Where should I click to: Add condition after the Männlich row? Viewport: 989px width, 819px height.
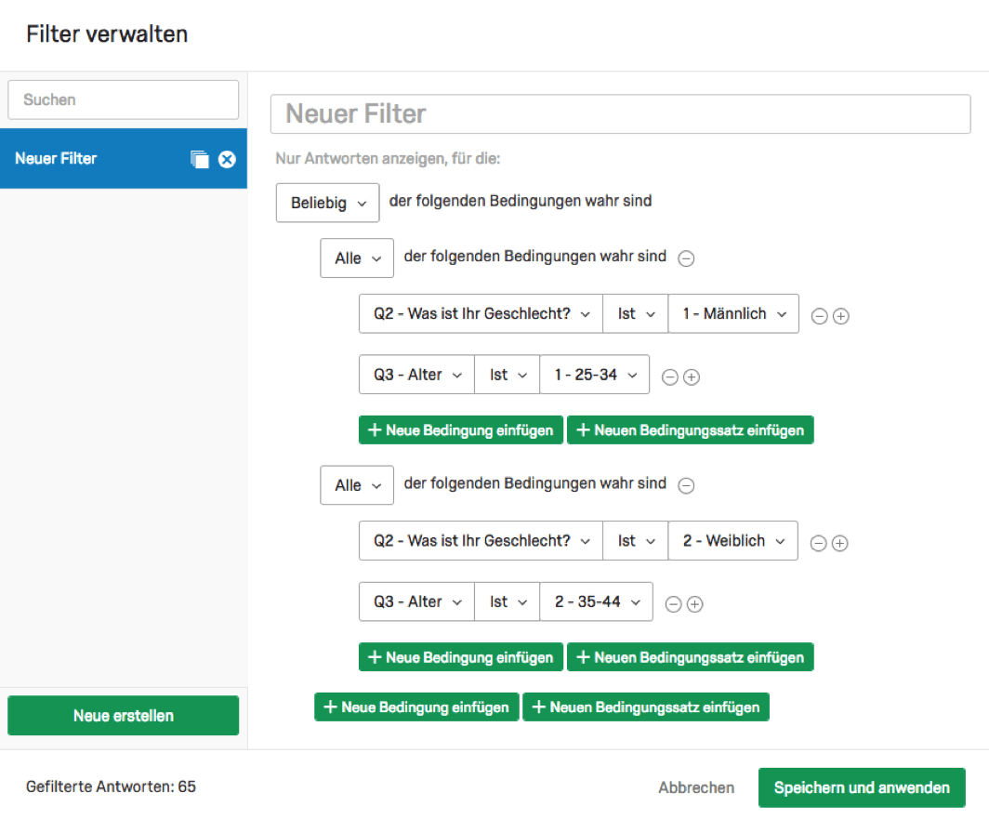841,316
